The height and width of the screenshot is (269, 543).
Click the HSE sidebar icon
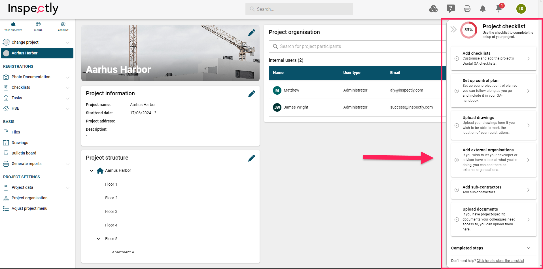point(6,109)
